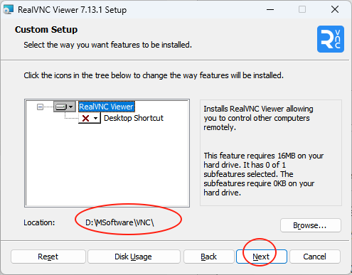Click the Custom Setup heading
The width and height of the screenshot is (352, 275).
point(46,30)
